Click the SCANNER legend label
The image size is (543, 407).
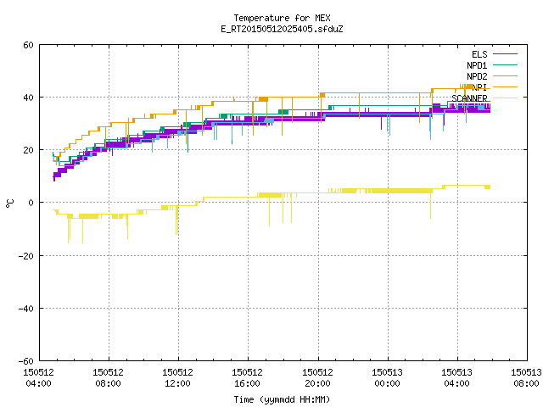469,98
